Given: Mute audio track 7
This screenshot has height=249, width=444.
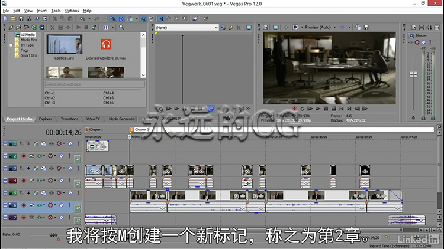Looking at the screenshot, I should pos(61,218).
